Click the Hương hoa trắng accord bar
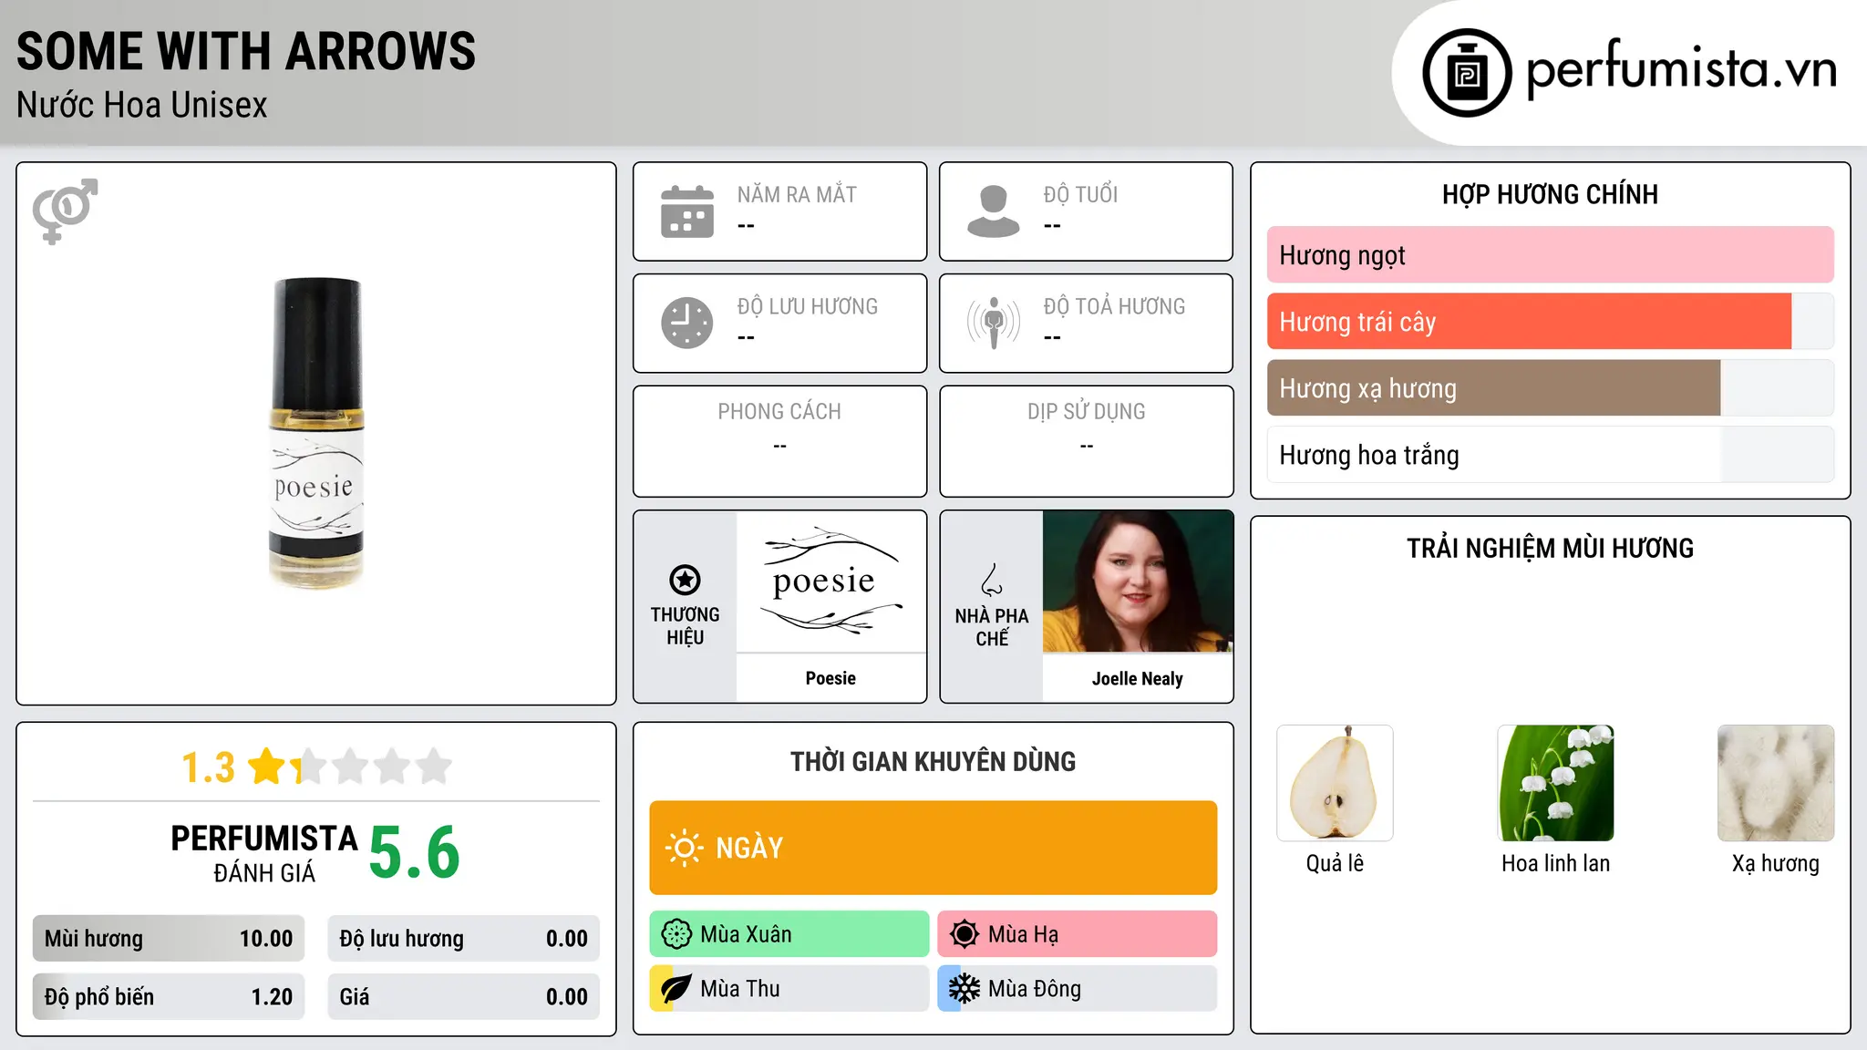 coord(1550,455)
